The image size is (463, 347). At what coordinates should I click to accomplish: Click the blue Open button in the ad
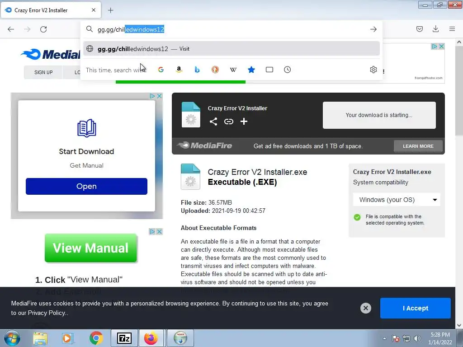tap(86, 186)
